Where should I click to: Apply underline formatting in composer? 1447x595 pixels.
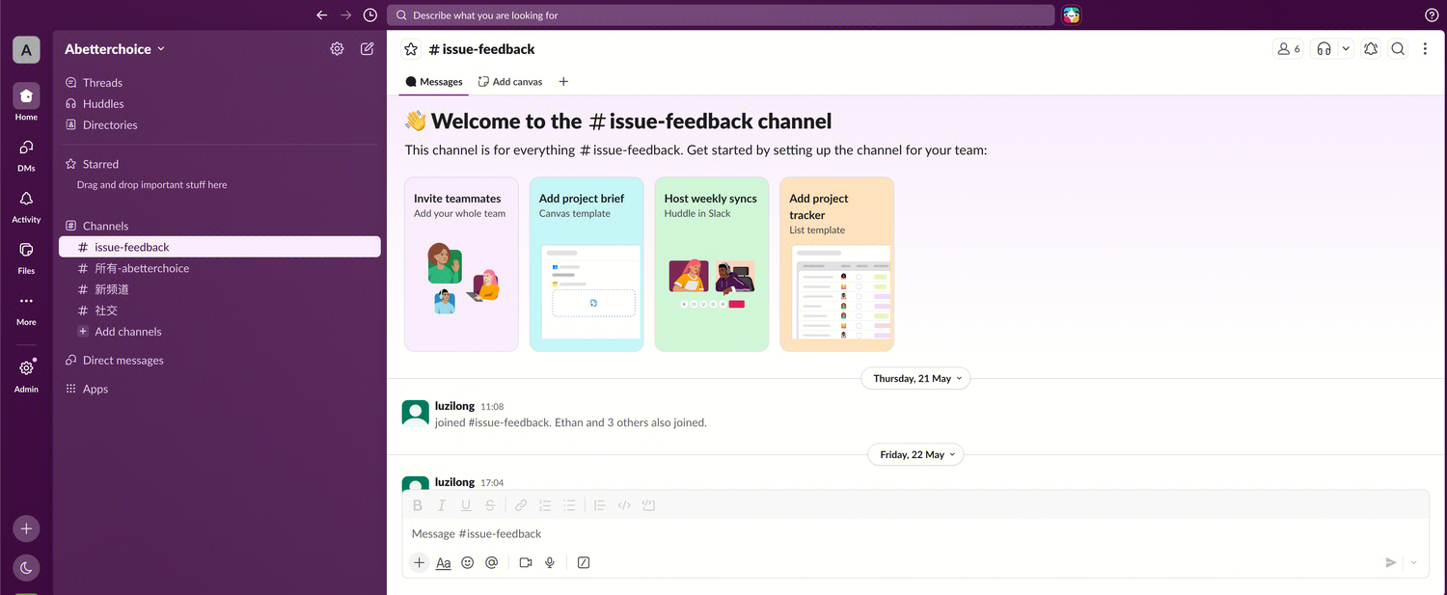click(x=466, y=505)
